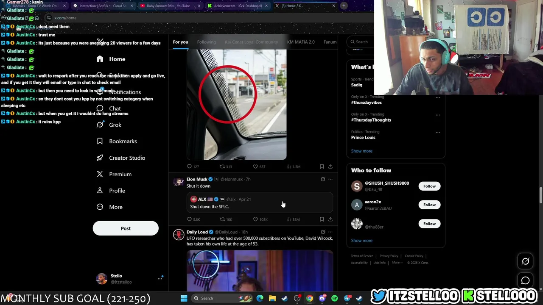Open Grok explain icon on Elon Musk post
543x305 pixels.
click(323, 179)
